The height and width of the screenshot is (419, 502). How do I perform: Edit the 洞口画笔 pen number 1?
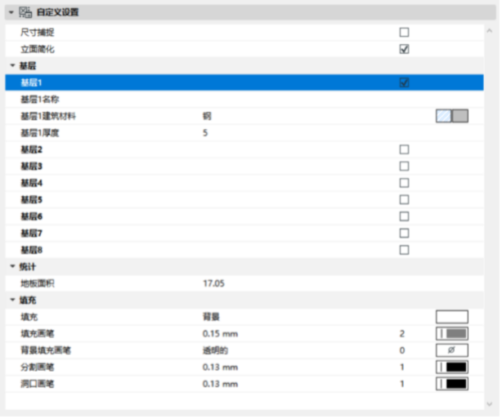coord(402,384)
